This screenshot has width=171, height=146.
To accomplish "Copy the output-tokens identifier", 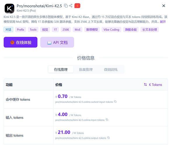I will [109, 138].
